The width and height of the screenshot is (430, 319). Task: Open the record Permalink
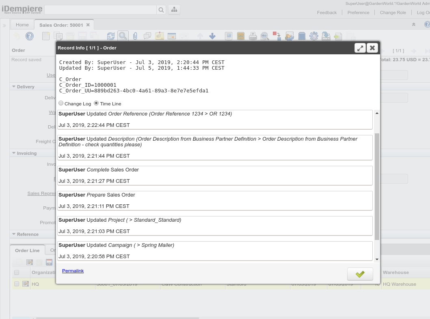coord(73,271)
